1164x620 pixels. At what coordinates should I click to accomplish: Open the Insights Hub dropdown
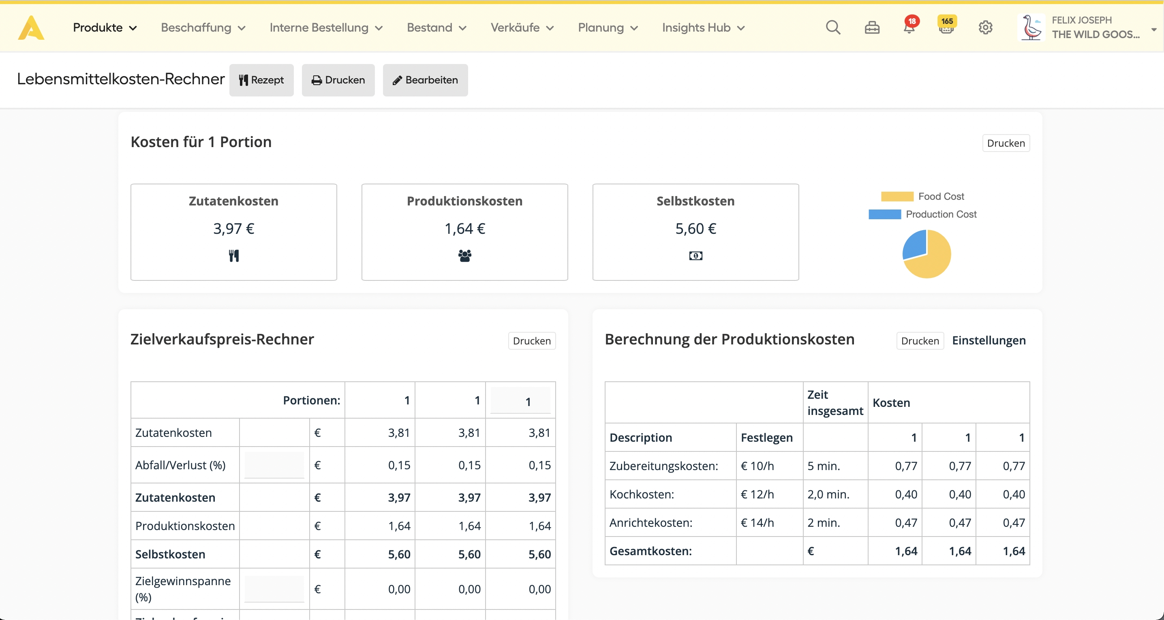[x=703, y=28]
